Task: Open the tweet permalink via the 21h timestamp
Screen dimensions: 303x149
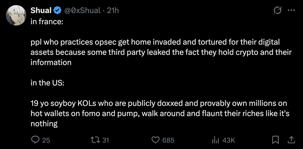Action: (x=113, y=10)
